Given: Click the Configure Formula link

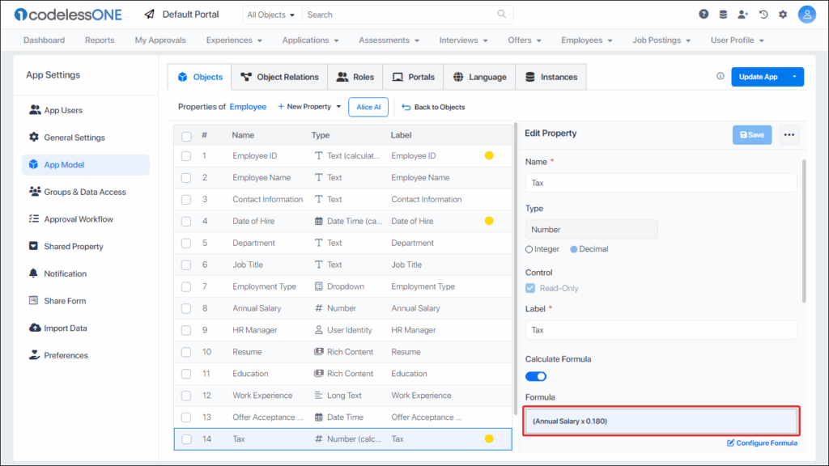Looking at the screenshot, I should click(x=762, y=443).
